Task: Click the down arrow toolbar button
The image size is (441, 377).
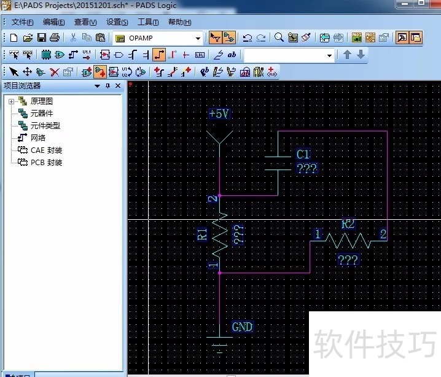Action: tap(361, 55)
